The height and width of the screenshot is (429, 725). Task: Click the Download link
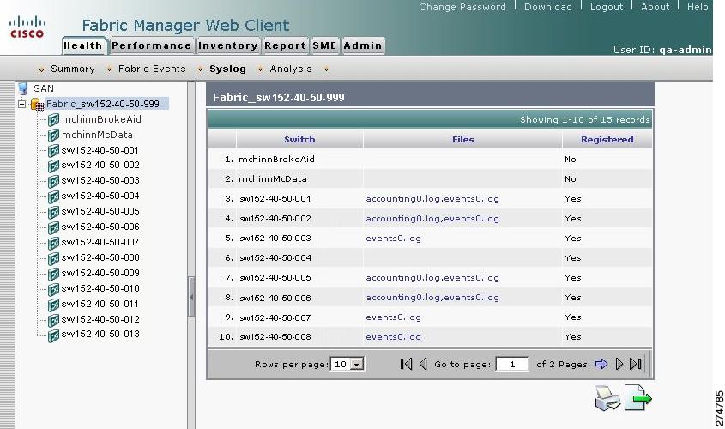pyautogui.click(x=548, y=7)
